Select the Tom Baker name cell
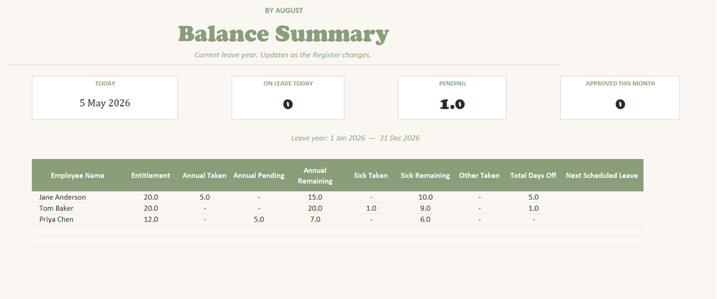717x299 pixels. 56,209
